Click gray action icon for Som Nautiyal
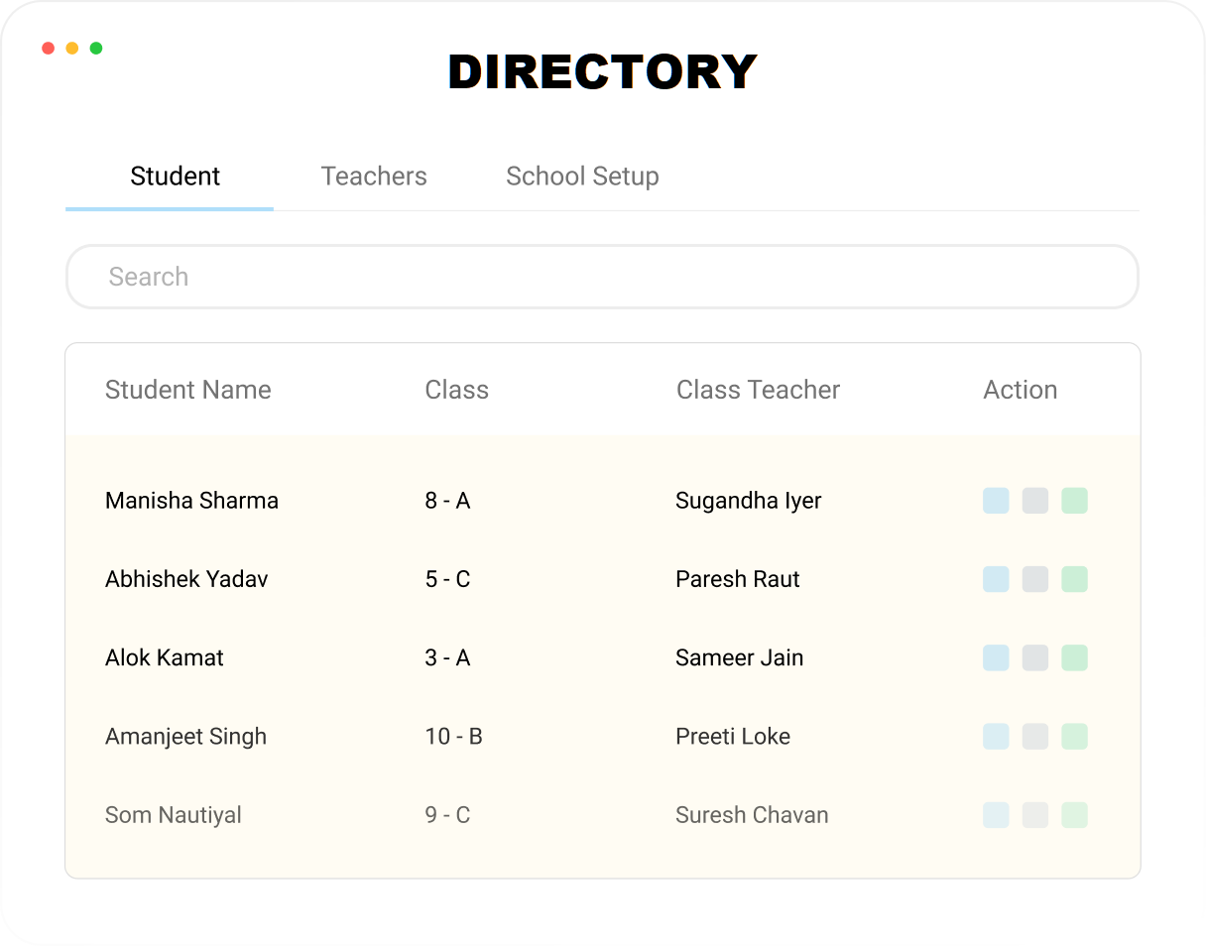The image size is (1206, 946). [x=1035, y=815]
